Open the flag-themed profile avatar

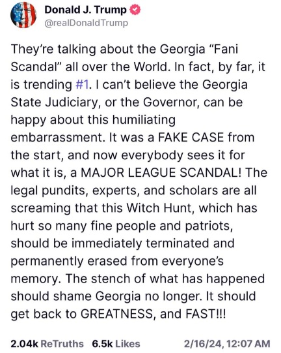coord(23,15)
